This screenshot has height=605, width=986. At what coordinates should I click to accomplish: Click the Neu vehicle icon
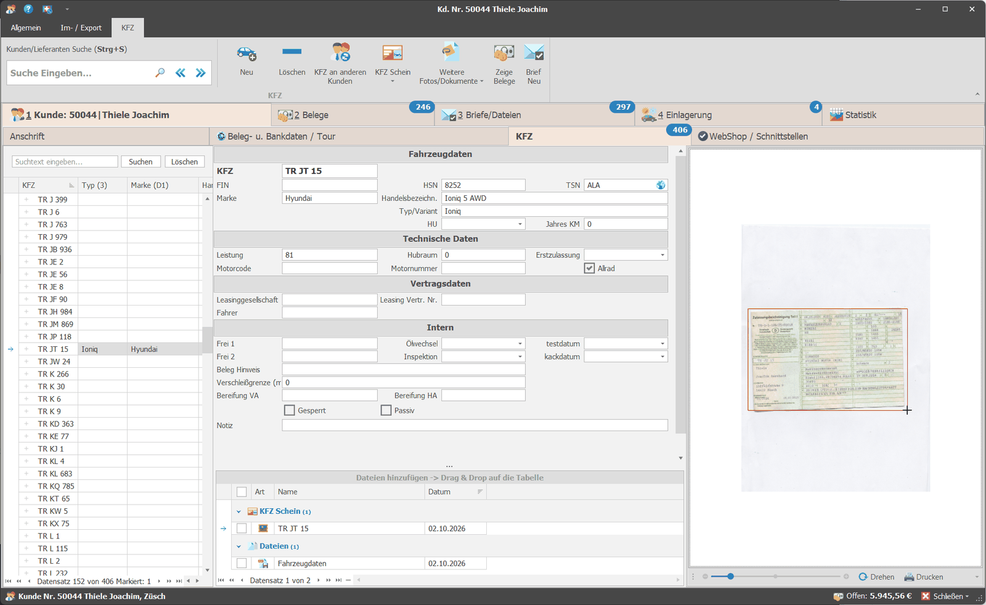pyautogui.click(x=246, y=54)
